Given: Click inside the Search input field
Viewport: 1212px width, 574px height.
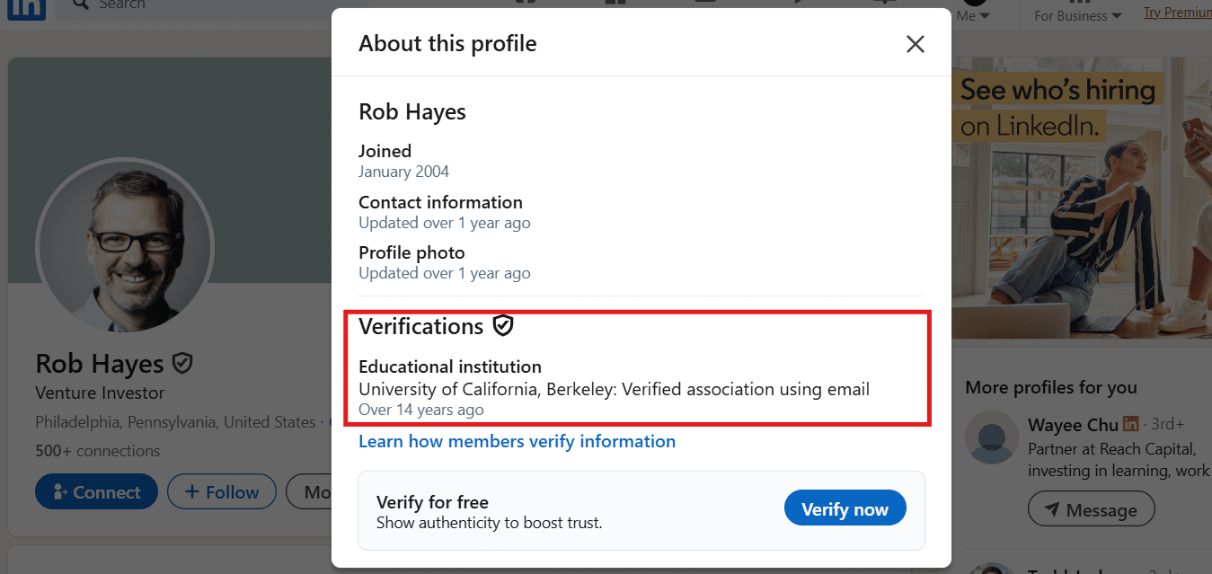Looking at the screenshot, I should (x=180, y=4).
